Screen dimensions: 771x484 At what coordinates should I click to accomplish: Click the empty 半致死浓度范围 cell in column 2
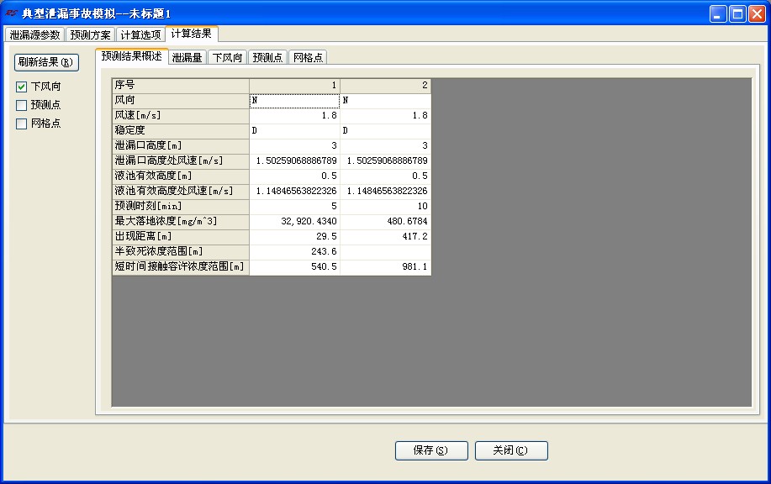coord(385,251)
